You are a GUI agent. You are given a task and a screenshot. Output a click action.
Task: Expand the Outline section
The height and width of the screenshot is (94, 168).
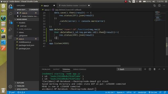click(x=27, y=83)
